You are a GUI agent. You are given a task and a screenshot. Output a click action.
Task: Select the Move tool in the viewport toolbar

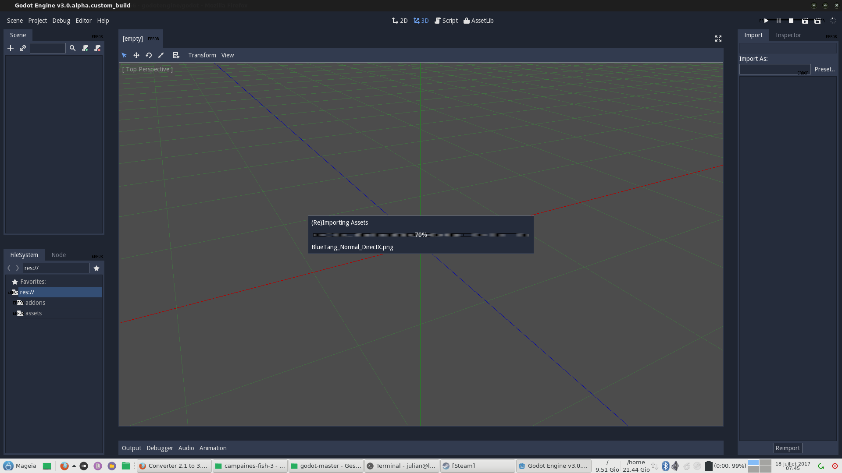(x=136, y=55)
